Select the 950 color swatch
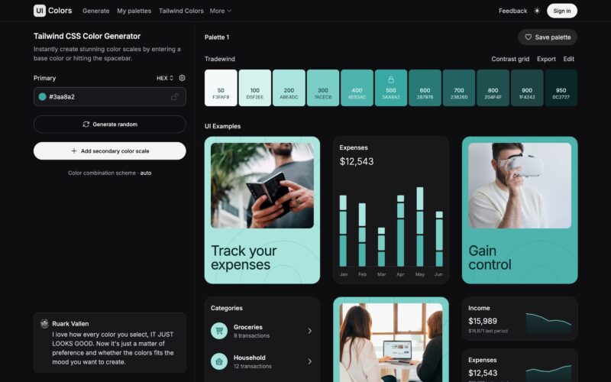611x382 pixels. pos(561,88)
